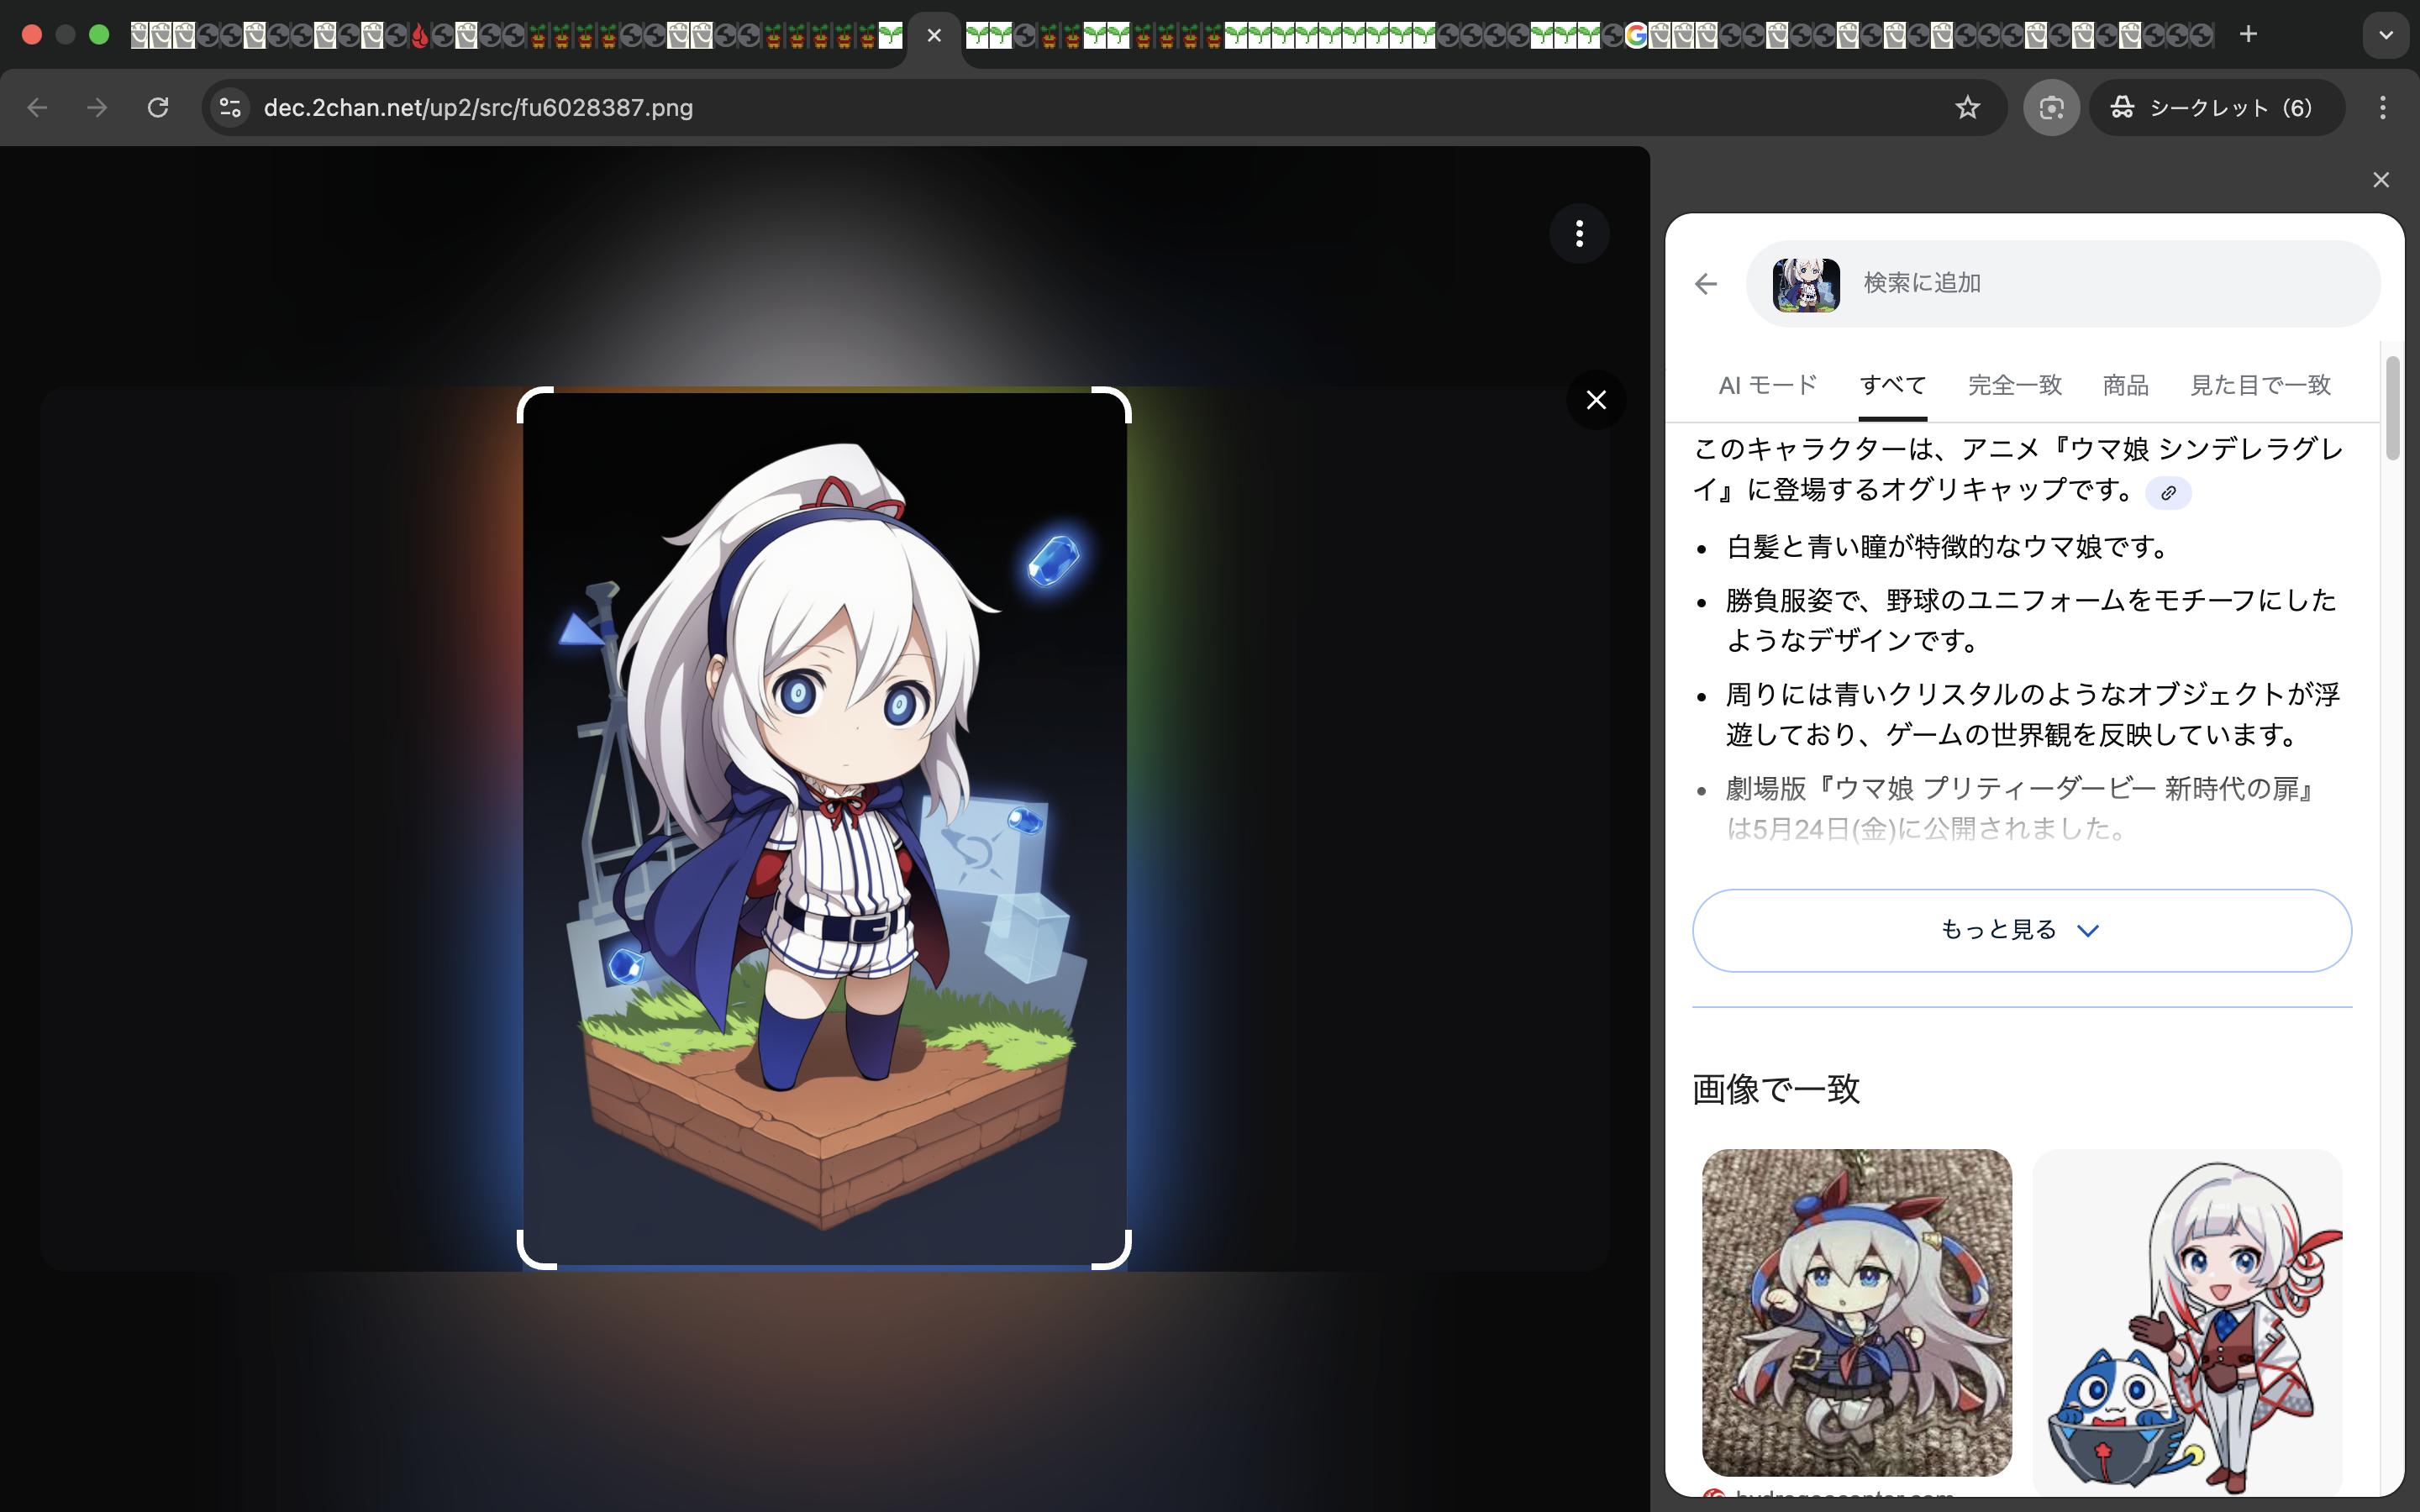Expand もっと見る to show more overview
2420x1512 pixels.
pos(2021,930)
